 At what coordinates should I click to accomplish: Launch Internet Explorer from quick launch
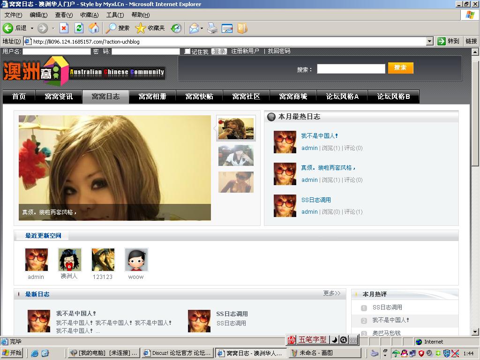(35, 353)
